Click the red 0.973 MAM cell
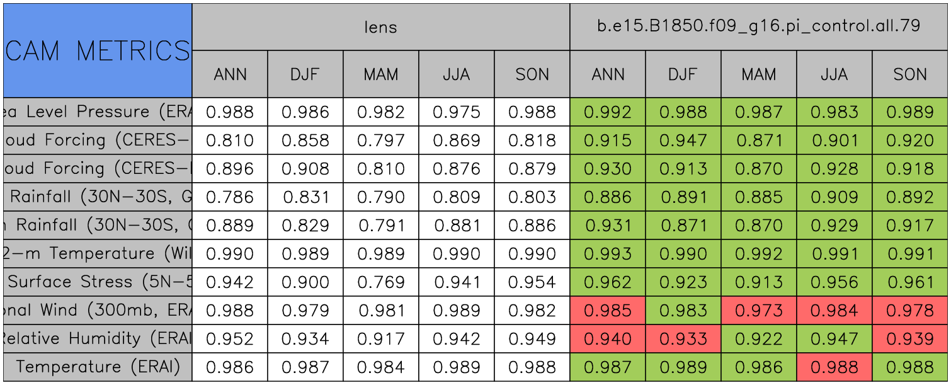 tap(758, 311)
